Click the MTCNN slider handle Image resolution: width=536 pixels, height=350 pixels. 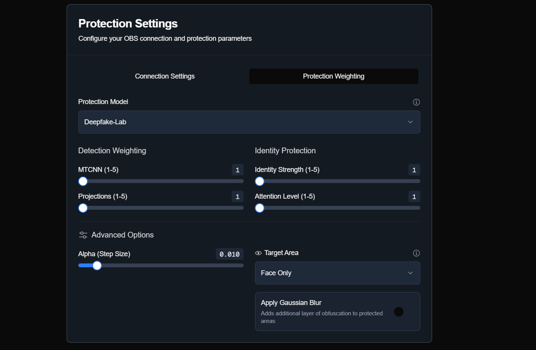(x=83, y=181)
